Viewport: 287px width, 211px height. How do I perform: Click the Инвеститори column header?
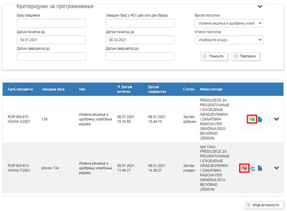(211, 89)
